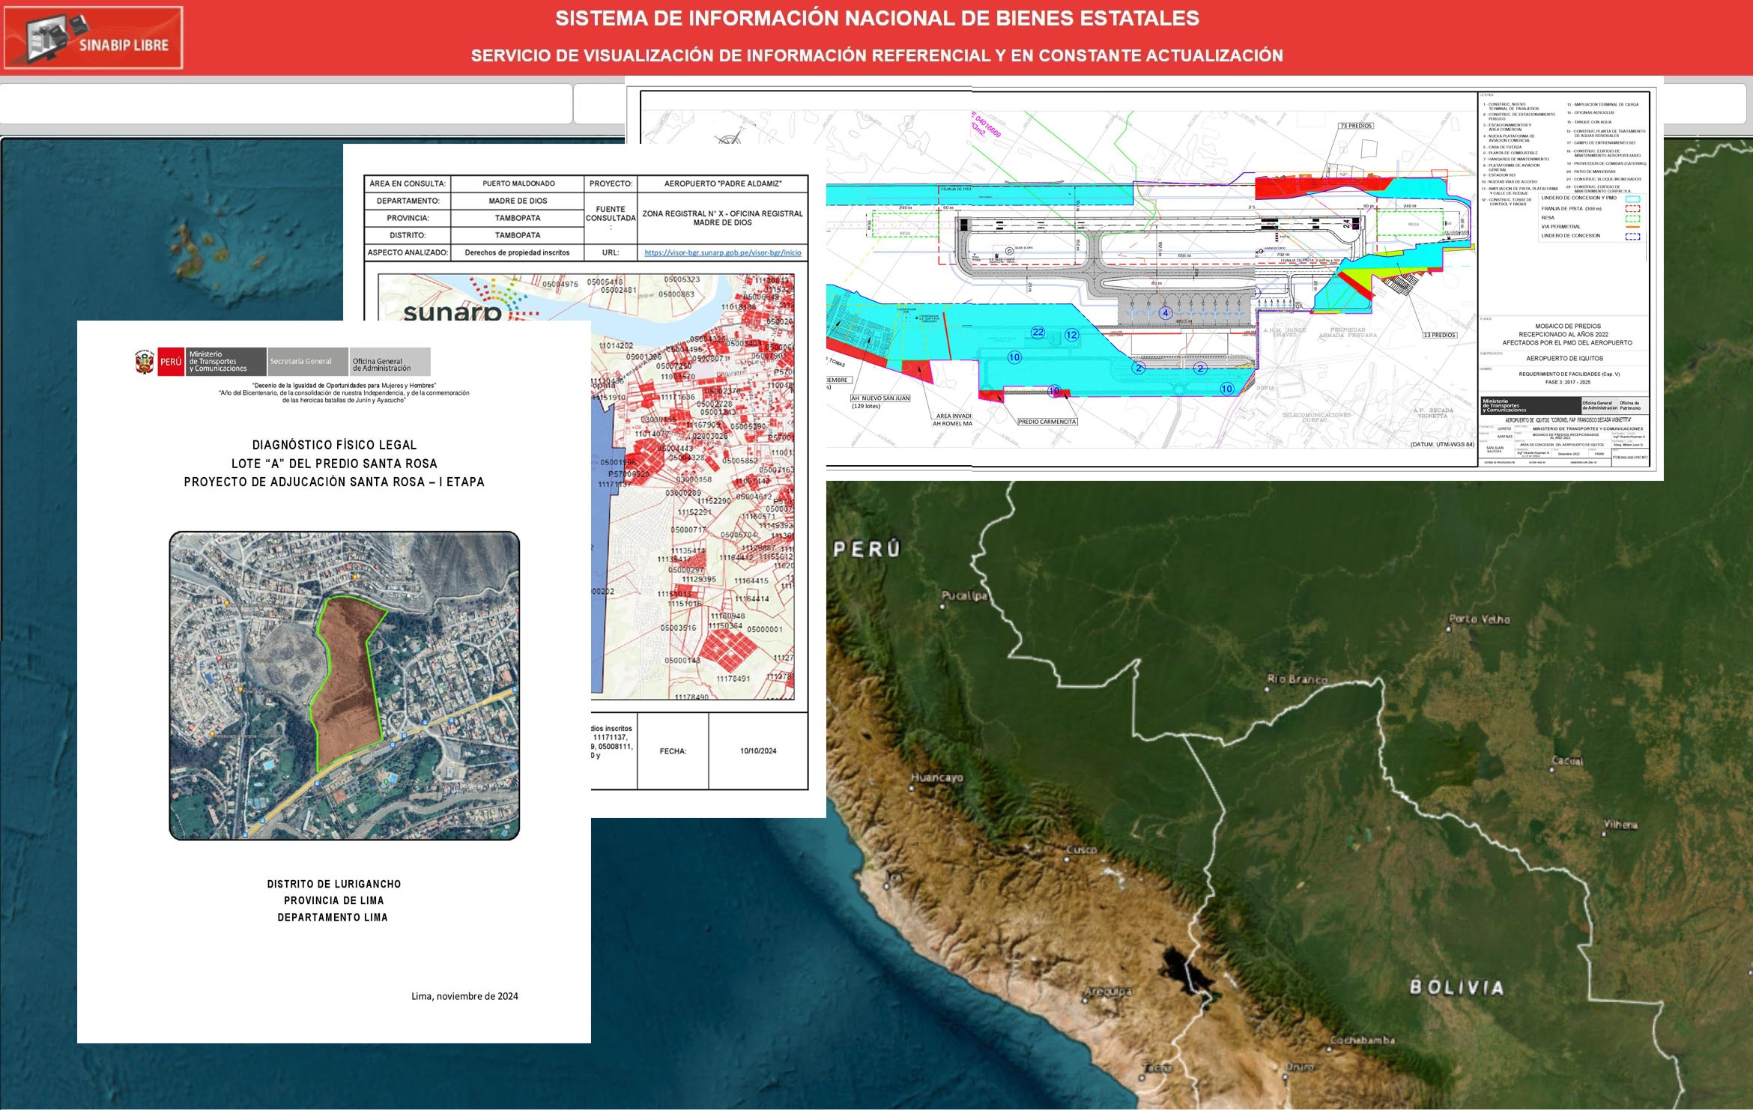
Task: Click the Pucallpa city label
Action: click(965, 595)
